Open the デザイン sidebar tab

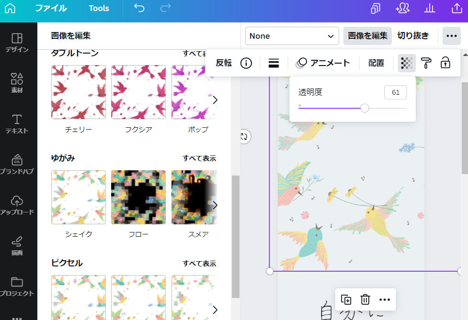[17, 43]
